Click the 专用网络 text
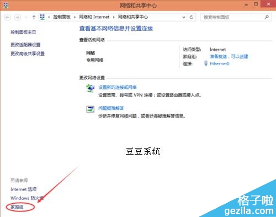 coord(95,60)
